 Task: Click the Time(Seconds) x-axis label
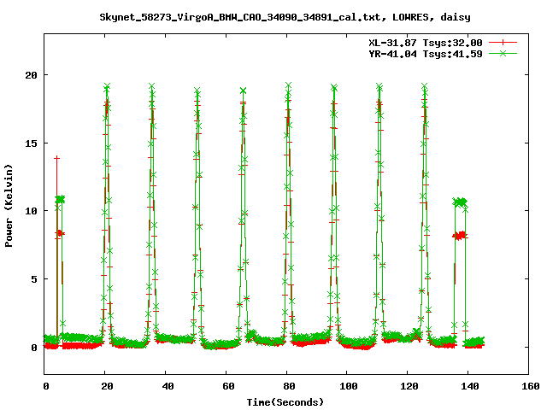[285, 402]
